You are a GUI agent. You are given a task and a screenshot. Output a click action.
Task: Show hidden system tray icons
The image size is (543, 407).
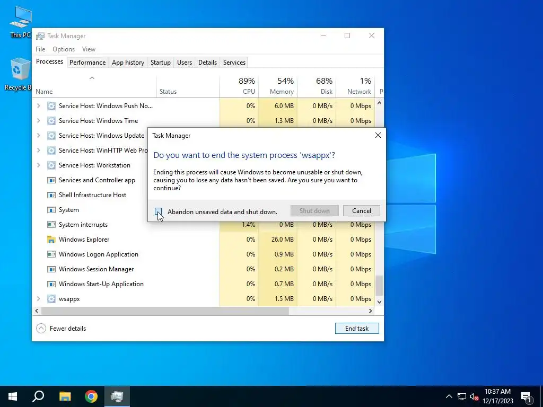(x=449, y=396)
